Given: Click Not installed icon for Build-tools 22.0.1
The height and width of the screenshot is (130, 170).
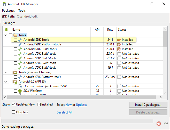Looking at the screenshot, I should [119, 54].
